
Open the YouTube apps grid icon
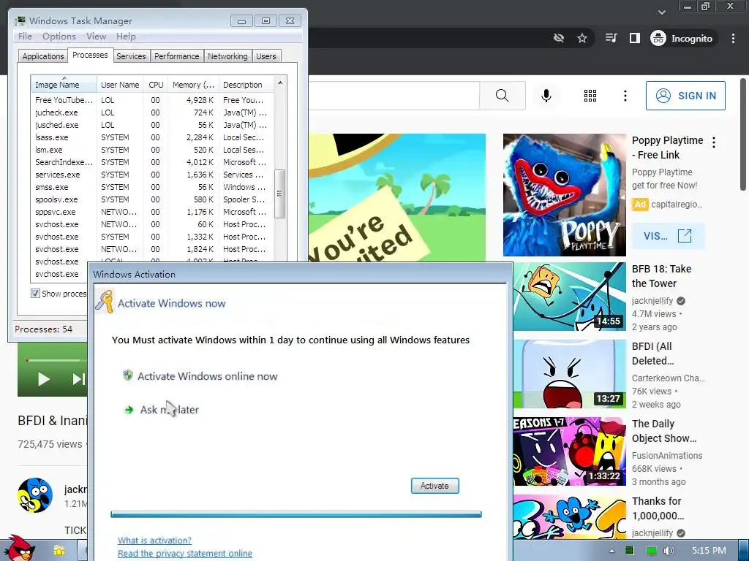tap(590, 96)
